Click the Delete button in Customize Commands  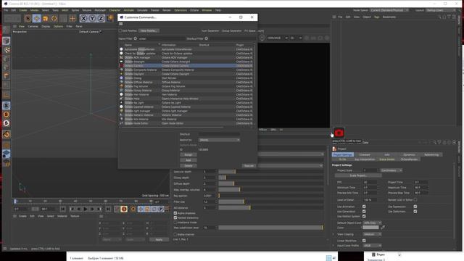(x=188, y=166)
